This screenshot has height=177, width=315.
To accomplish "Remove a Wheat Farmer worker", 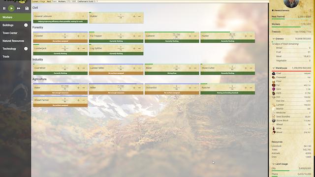I will (x=84, y=100).
